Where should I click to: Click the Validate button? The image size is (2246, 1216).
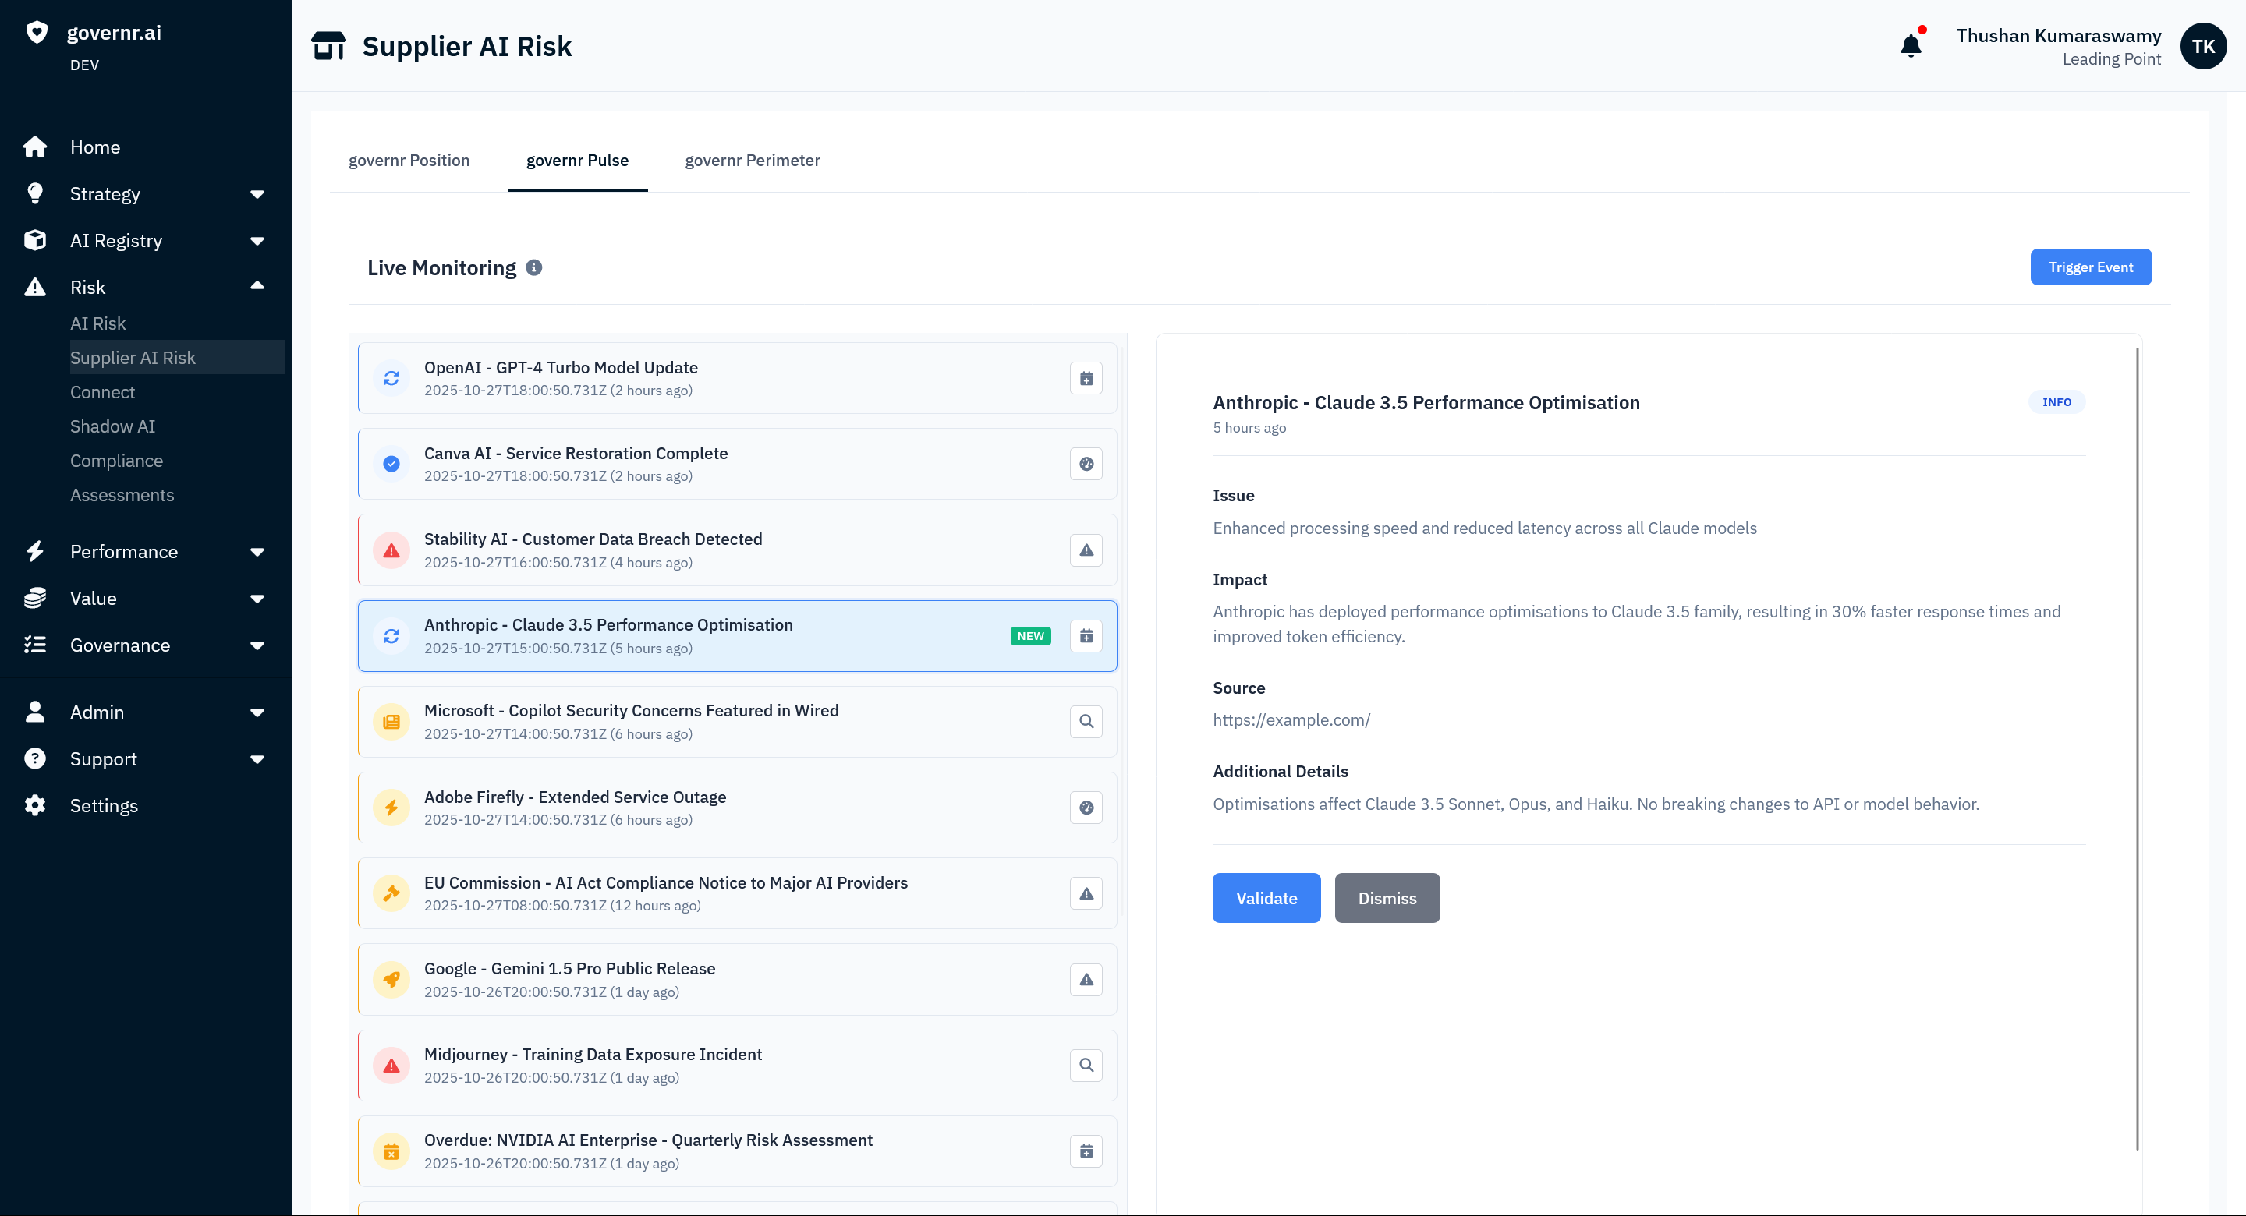point(1265,898)
